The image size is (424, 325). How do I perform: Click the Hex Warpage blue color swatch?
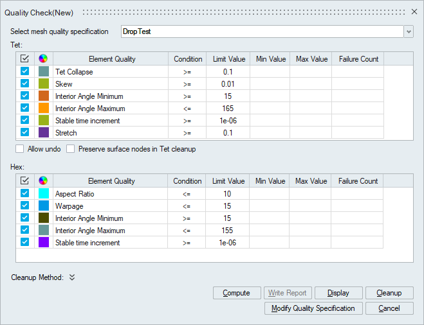point(44,206)
